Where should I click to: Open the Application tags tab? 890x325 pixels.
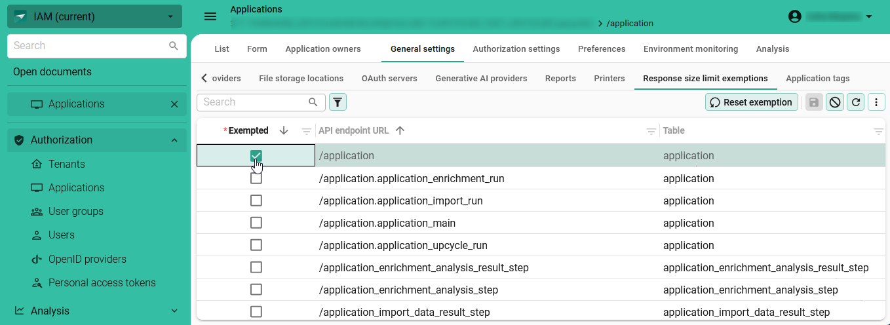[817, 79]
